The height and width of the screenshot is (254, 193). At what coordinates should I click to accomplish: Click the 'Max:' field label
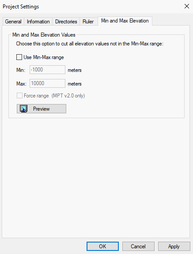coord(21,84)
